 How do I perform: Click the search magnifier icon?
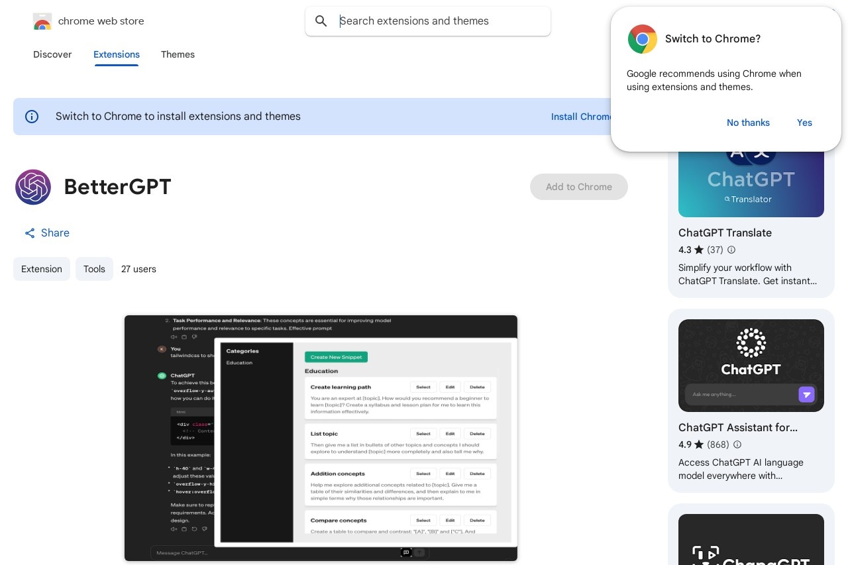(x=321, y=21)
